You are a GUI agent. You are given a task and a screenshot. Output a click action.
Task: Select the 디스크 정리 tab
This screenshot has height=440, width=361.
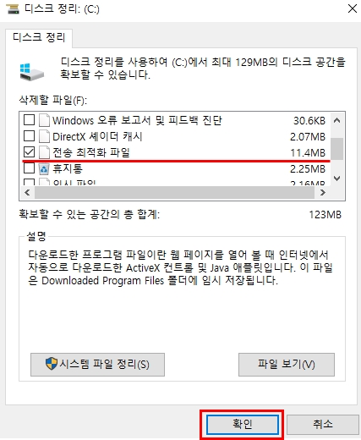point(39,37)
